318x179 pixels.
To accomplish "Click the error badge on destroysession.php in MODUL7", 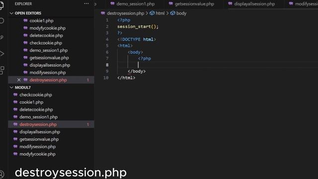I will click(88, 124).
